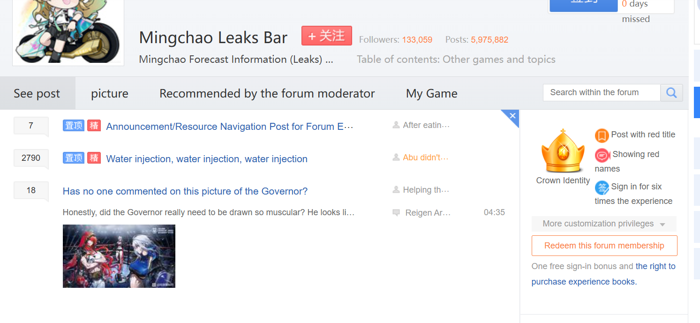Screen dimensions: 700x323
Task: Open the Governor picture post title
Action: (185, 191)
